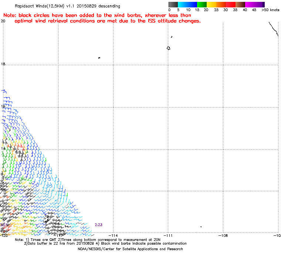This screenshot has height=255, width=281.
Task: Click the "NOAA/NESDIS/Center for Satellite Applications and Research" credit
Action: (x=130, y=249)
